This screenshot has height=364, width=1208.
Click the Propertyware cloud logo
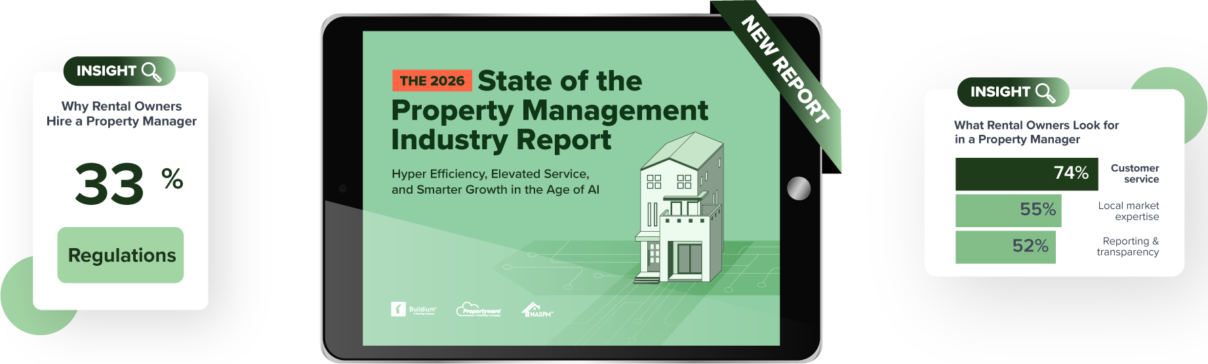[x=479, y=309]
